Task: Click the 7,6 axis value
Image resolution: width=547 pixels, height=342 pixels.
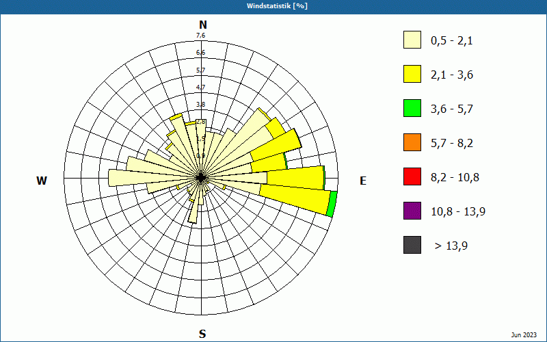Action: click(200, 36)
